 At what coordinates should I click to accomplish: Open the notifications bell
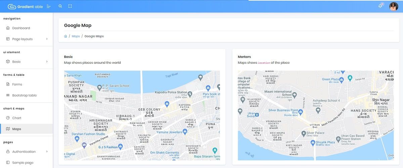[380, 6]
